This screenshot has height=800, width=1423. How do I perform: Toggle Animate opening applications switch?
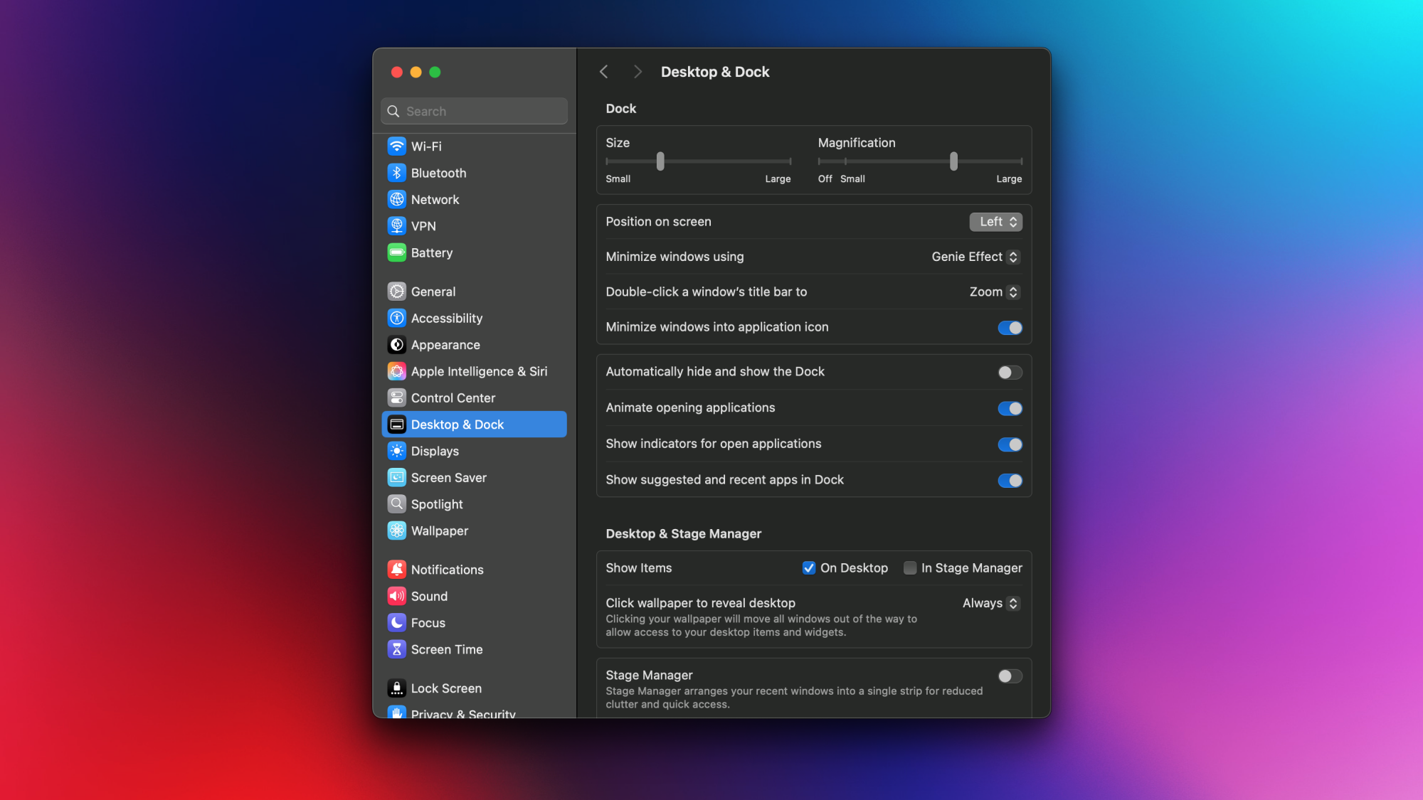click(x=1010, y=408)
